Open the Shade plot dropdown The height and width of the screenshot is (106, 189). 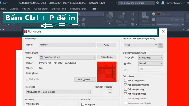151,57
